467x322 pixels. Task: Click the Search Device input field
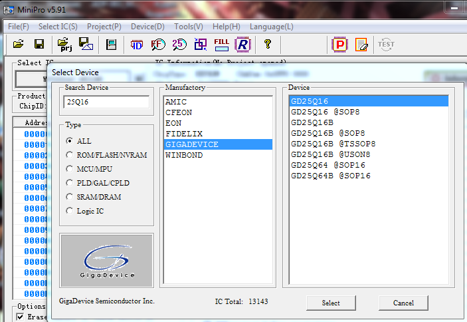pyautogui.click(x=106, y=102)
